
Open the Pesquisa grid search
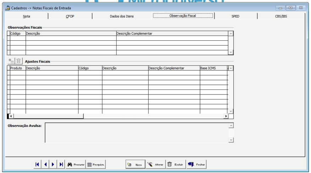pos(96,164)
